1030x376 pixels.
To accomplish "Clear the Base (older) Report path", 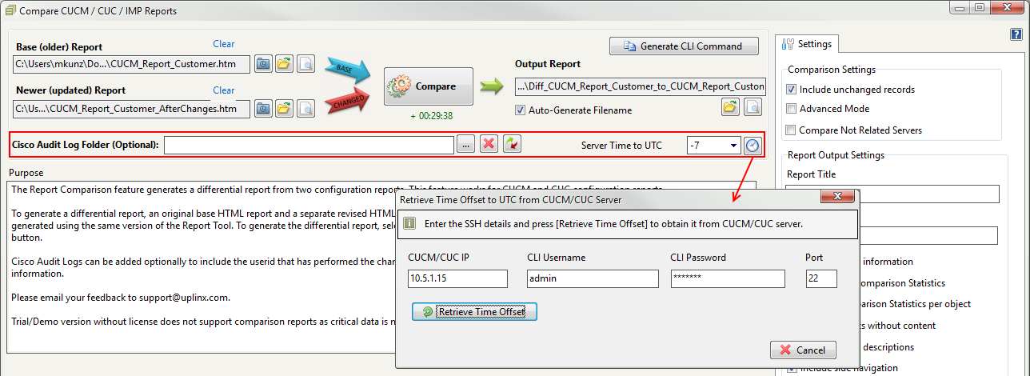I will click(x=224, y=44).
